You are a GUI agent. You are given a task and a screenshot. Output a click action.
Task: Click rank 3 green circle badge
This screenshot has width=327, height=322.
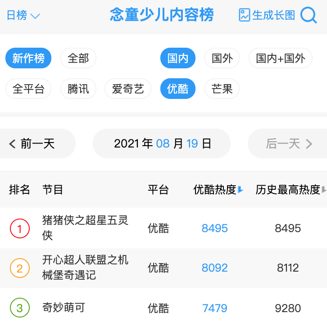point(20,308)
